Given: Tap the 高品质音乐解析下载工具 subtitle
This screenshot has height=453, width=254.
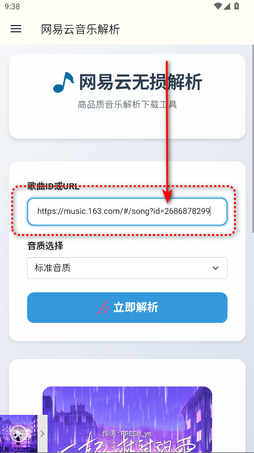Looking at the screenshot, I should 127,104.
